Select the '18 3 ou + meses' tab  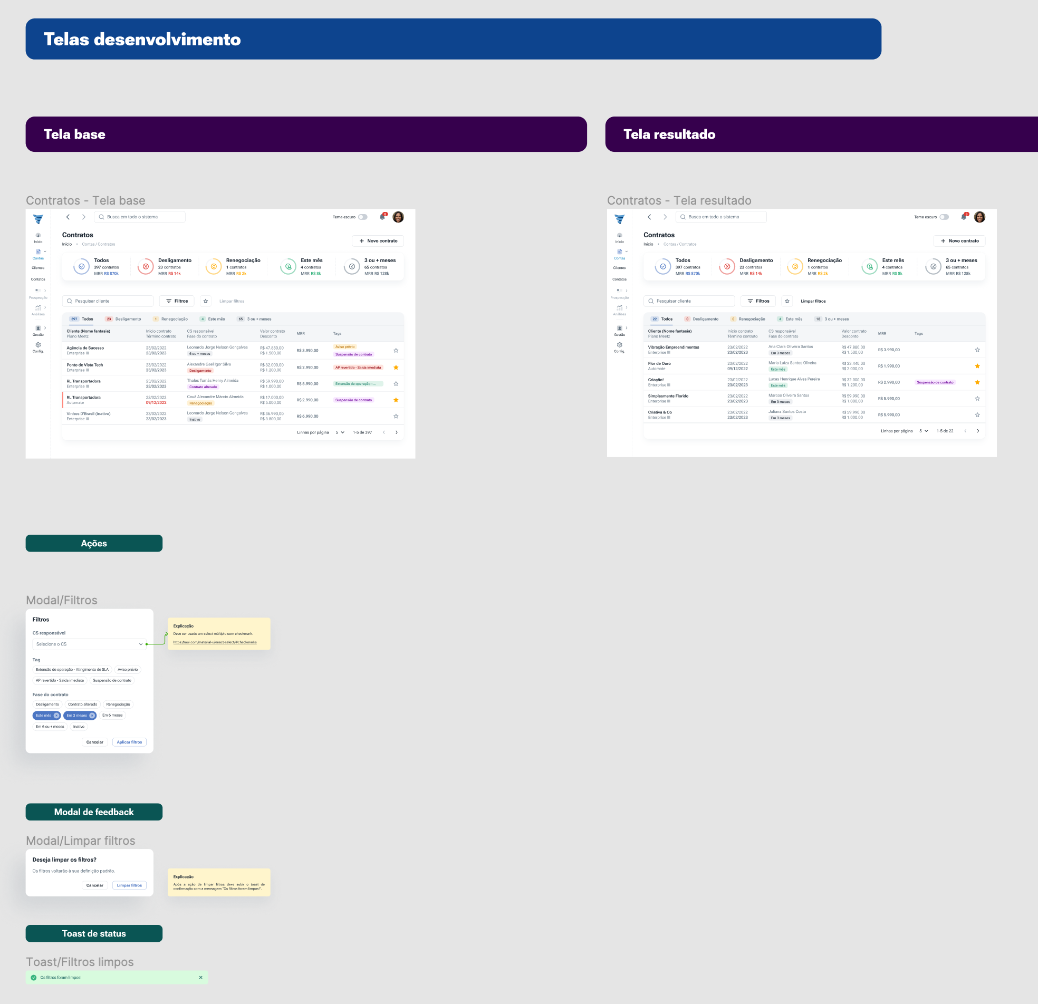[831, 319]
